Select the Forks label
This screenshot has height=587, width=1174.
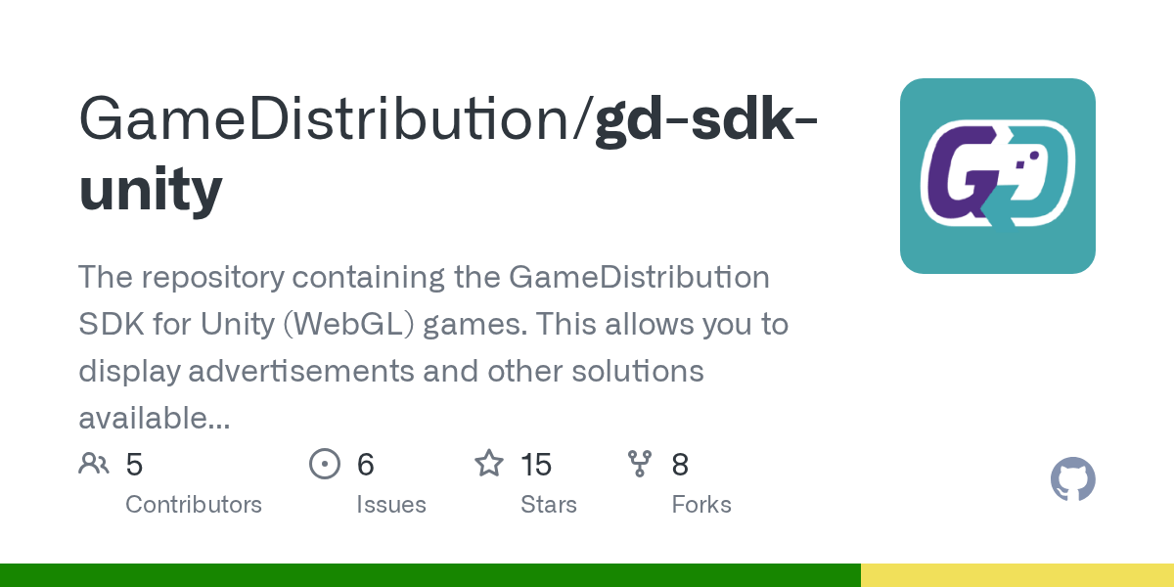[701, 505]
